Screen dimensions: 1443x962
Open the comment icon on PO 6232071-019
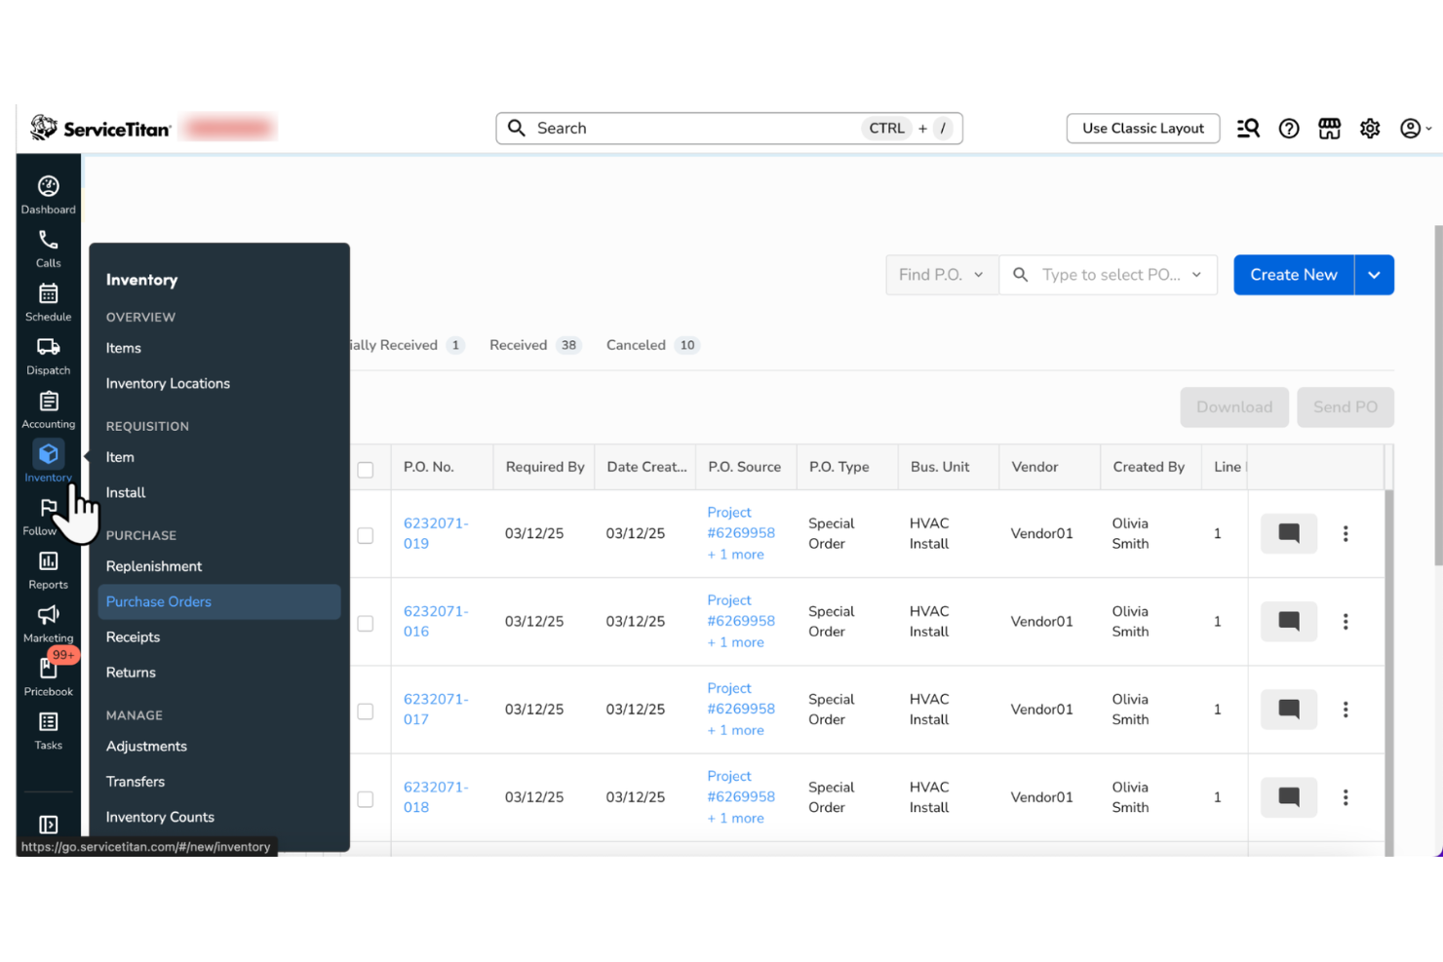pyautogui.click(x=1289, y=533)
